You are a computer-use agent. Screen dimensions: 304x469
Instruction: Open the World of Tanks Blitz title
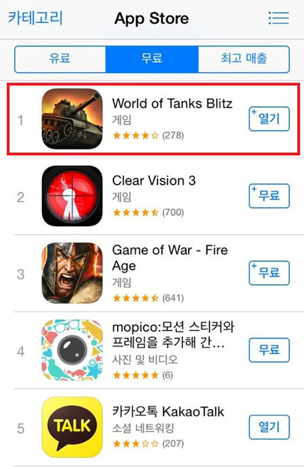(x=172, y=103)
